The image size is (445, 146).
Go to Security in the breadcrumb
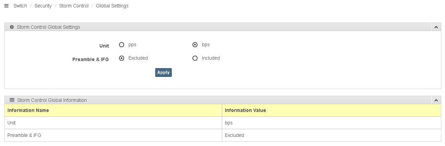(x=43, y=6)
